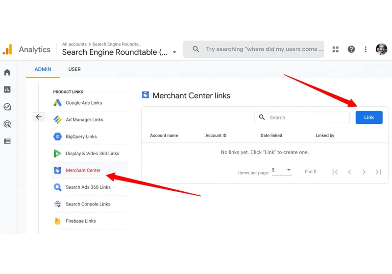Click the Search Engine Roundtable property name
The width and height of the screenshot is (392, 274).
click(x=115, y=52)
